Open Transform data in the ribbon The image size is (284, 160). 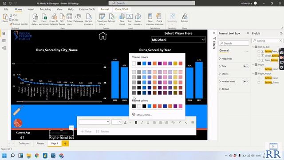[x=102, y=19]
